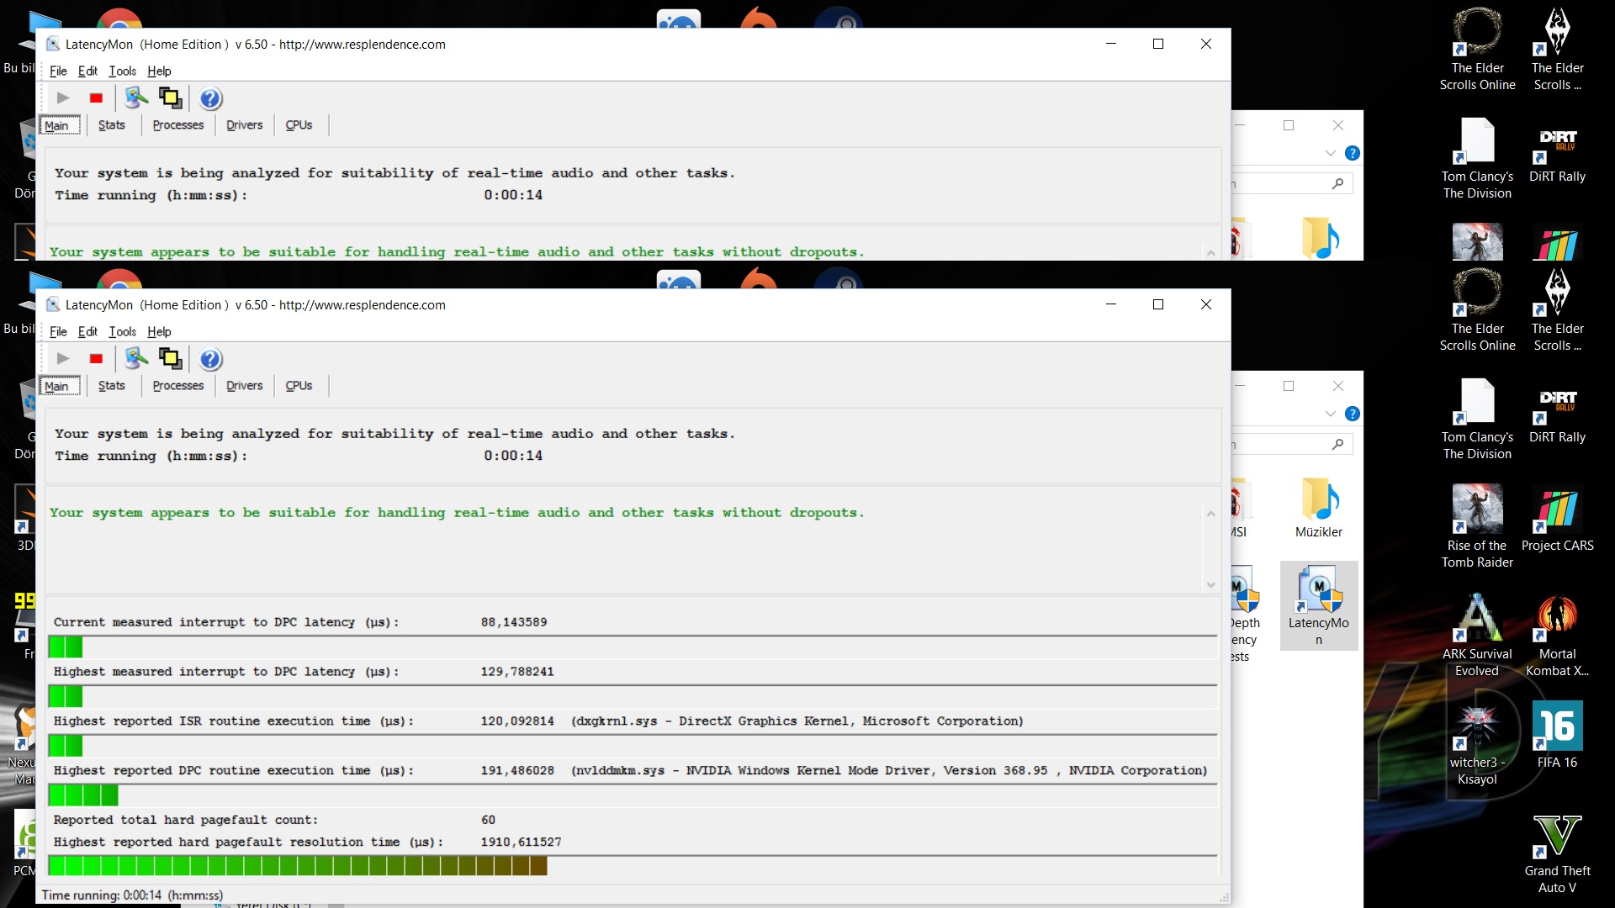The width and height of the screenshot is (1615, 908).
Task: Open the Rise of the Tomb Raider desktop shortcut
Action: pyautogui.click(x=1477, y=526)
